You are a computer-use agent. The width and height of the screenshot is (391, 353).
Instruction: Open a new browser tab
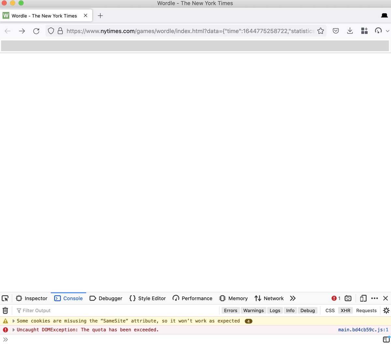[x=100, y=16]
